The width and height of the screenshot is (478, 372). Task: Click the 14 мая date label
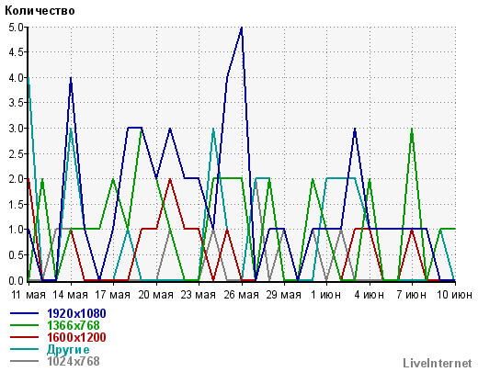pyautogui.click(x=71, y=295)
